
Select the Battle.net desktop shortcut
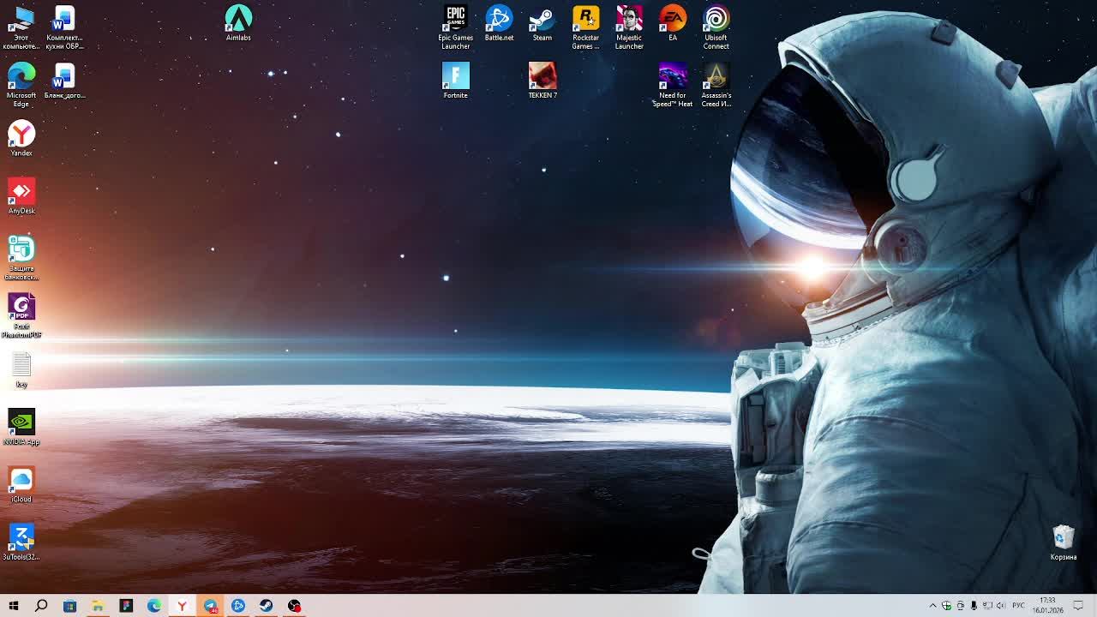pyautogui.click(x=499, y=23)
